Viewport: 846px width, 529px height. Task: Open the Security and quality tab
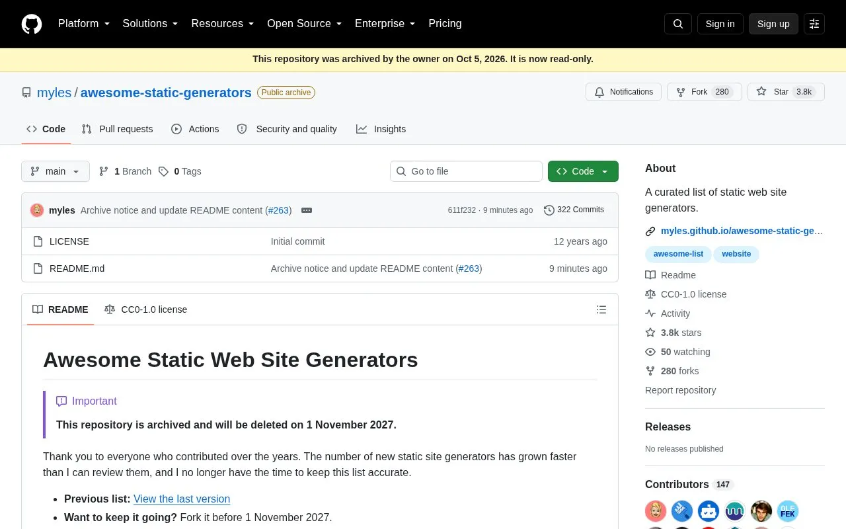coord(287,129)
